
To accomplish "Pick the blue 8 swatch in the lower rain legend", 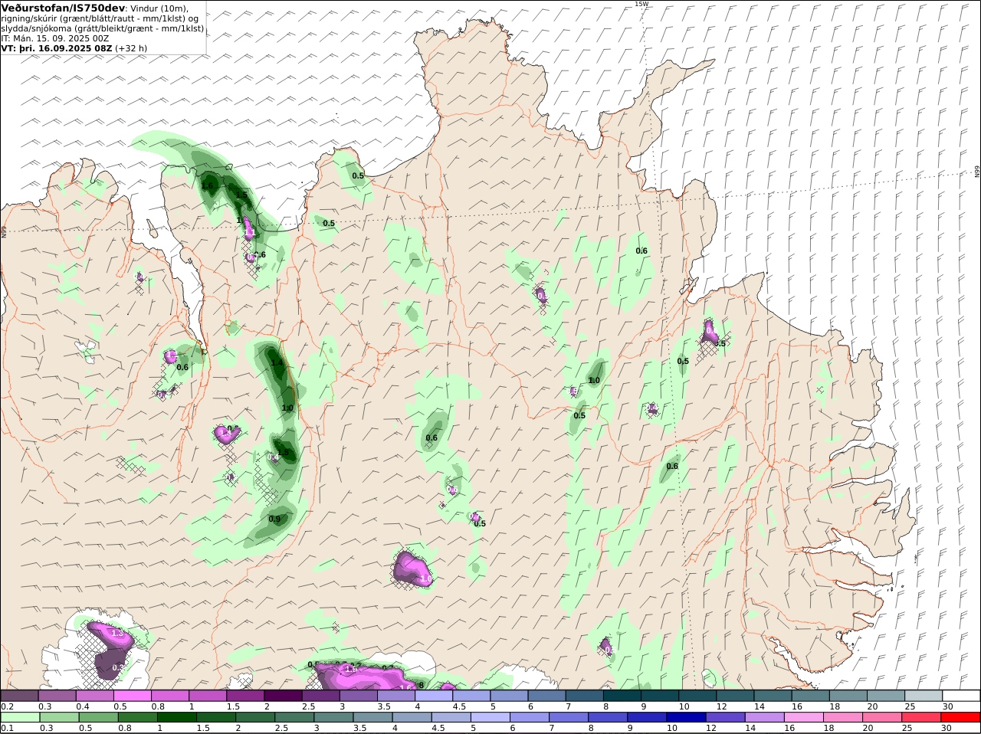I will point(607,718).
